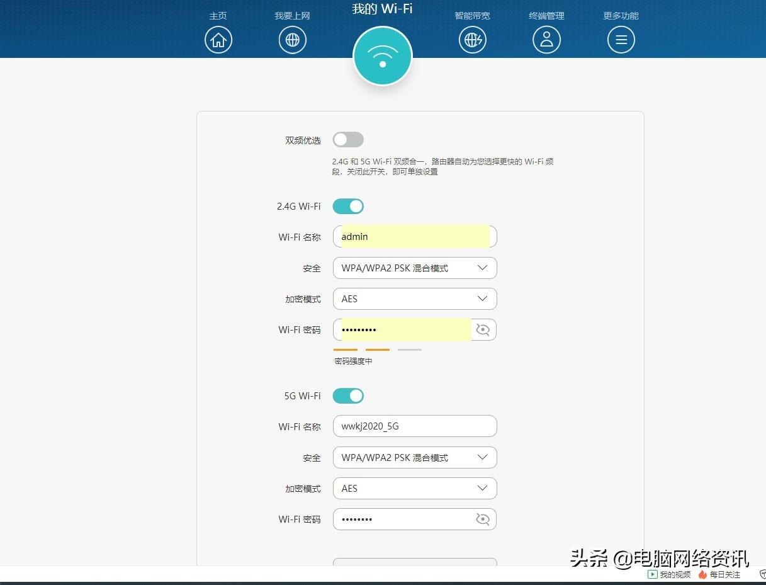Open the 更多功能 menu icon
The width and height of the screenshot is (766, 585).
pos(621,39)
